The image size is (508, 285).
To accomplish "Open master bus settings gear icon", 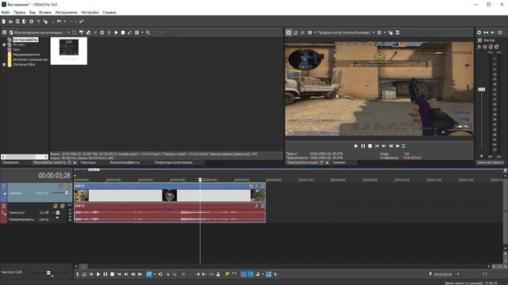I will [x=479, y=32].
